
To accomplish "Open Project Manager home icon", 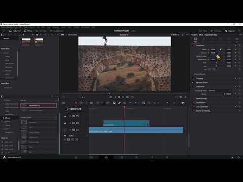I will coord(232,157).
